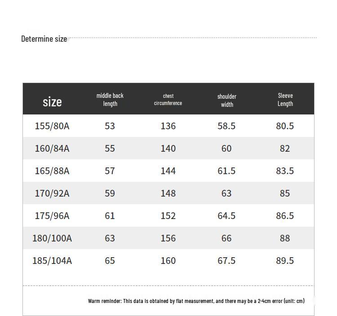
Task: Select size row 155/80A
Action: [52, 126]
